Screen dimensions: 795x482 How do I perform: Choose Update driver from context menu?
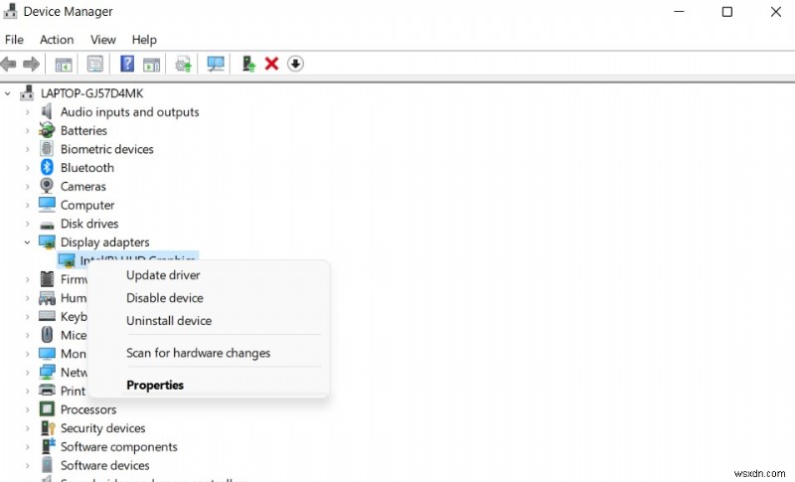163,275
